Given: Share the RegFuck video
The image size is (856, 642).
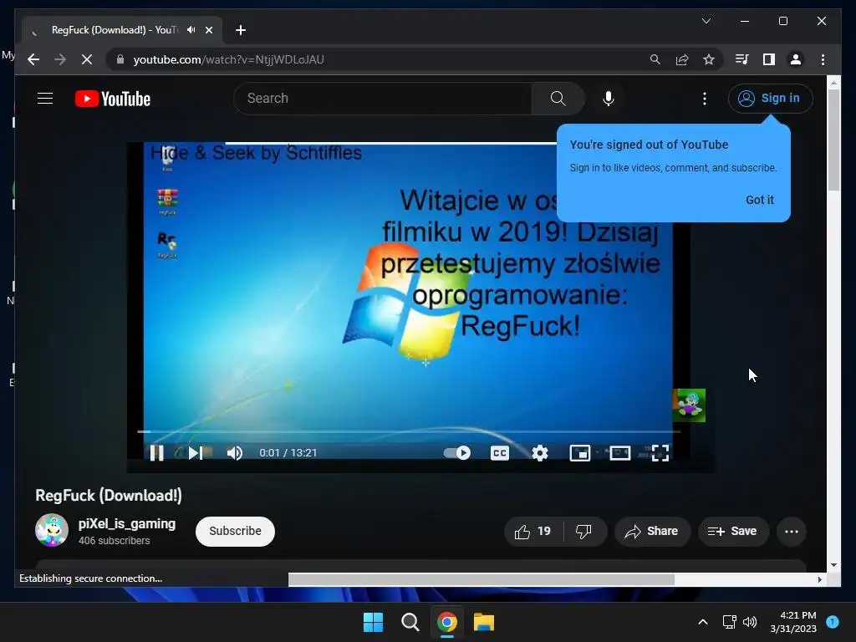Looking at the screenshot, I should 652,531.
